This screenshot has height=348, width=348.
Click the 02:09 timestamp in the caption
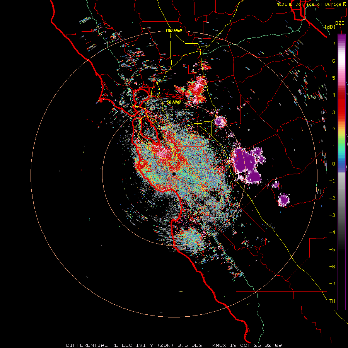click(x=274, y=345)
